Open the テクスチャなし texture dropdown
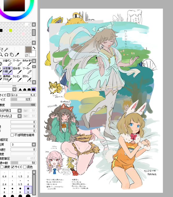Screen dimensions: 173x197 click(x=20, y=116)
